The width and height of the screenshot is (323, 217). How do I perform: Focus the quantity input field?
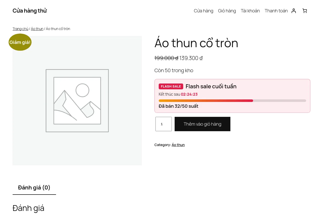(x=164, y=124)
